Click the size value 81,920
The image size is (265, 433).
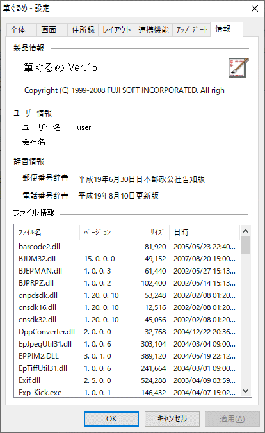[155, 247]
